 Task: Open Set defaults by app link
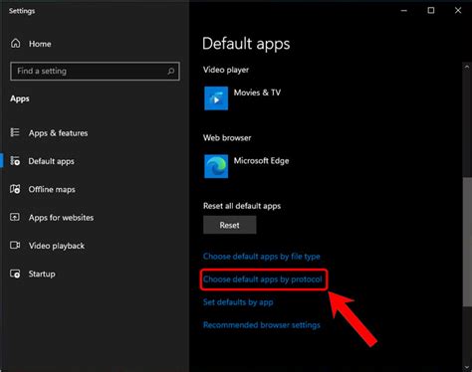238,302
